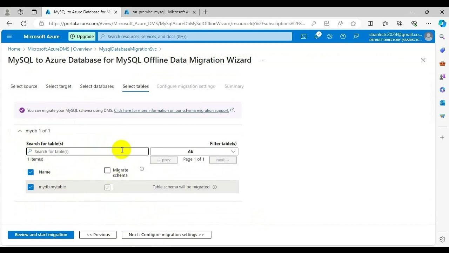Open the browser three-dot settings menu
Viewport: 449px width, 253px height.
(429, 24)
